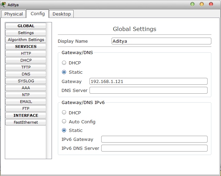Click the IPv6 Gateway input field
This screenshot has height=176, width=221.
click(154, 139)
